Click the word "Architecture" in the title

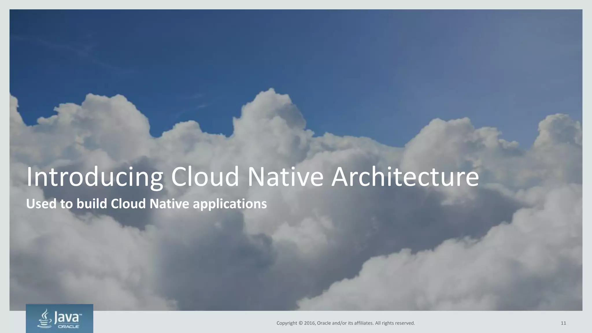[x=405, y=177]
